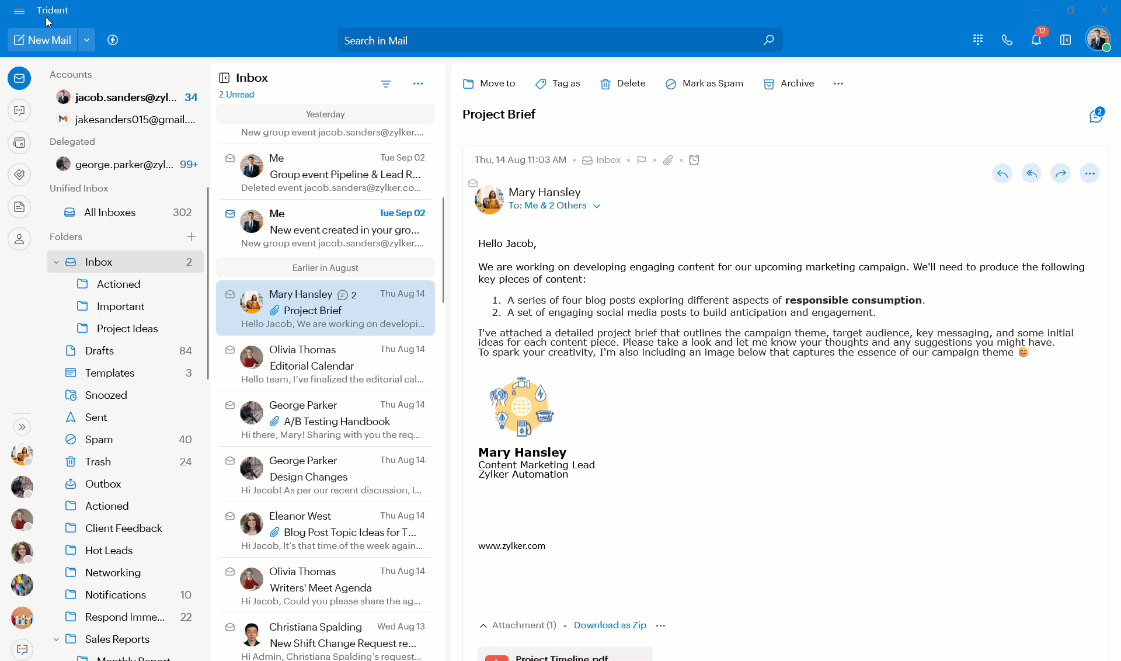Click the phone call icon
This screenshot has height=661, width=1121.
click(1007, 40)
